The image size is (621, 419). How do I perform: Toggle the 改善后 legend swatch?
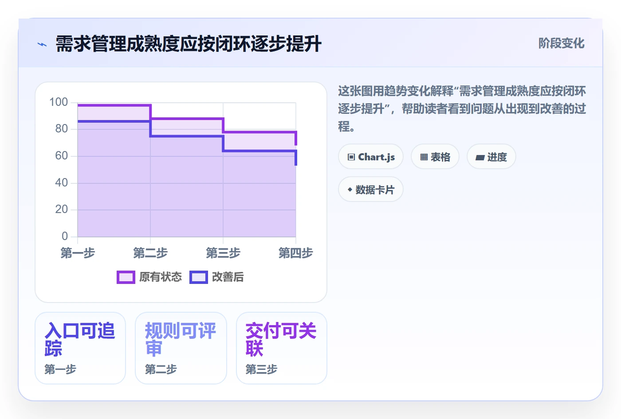coord(199,277)
